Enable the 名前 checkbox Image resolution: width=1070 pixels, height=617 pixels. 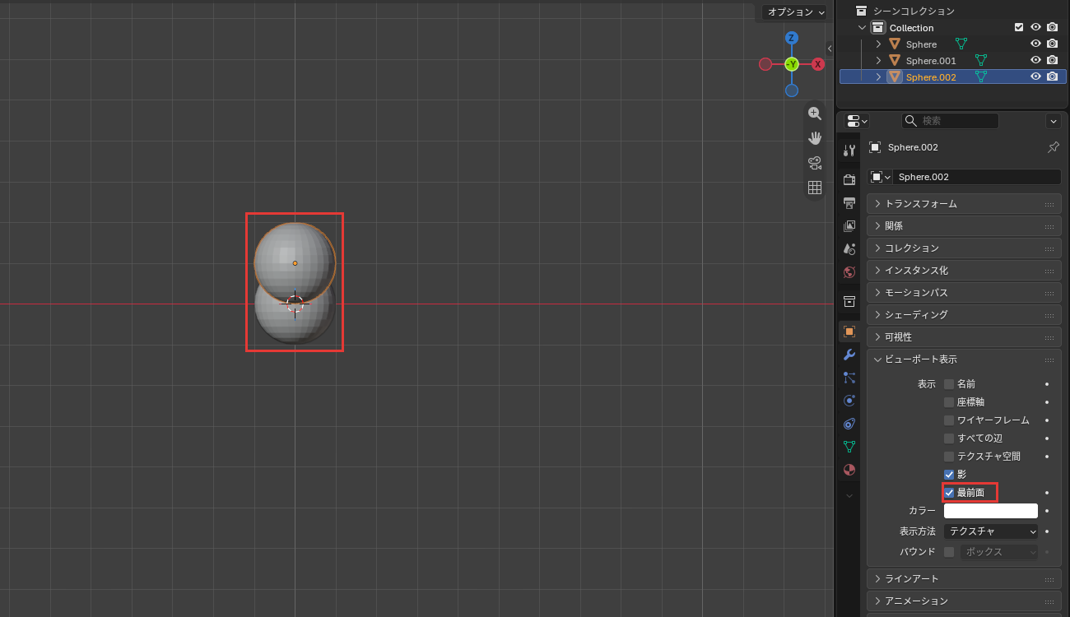(949, 384)
